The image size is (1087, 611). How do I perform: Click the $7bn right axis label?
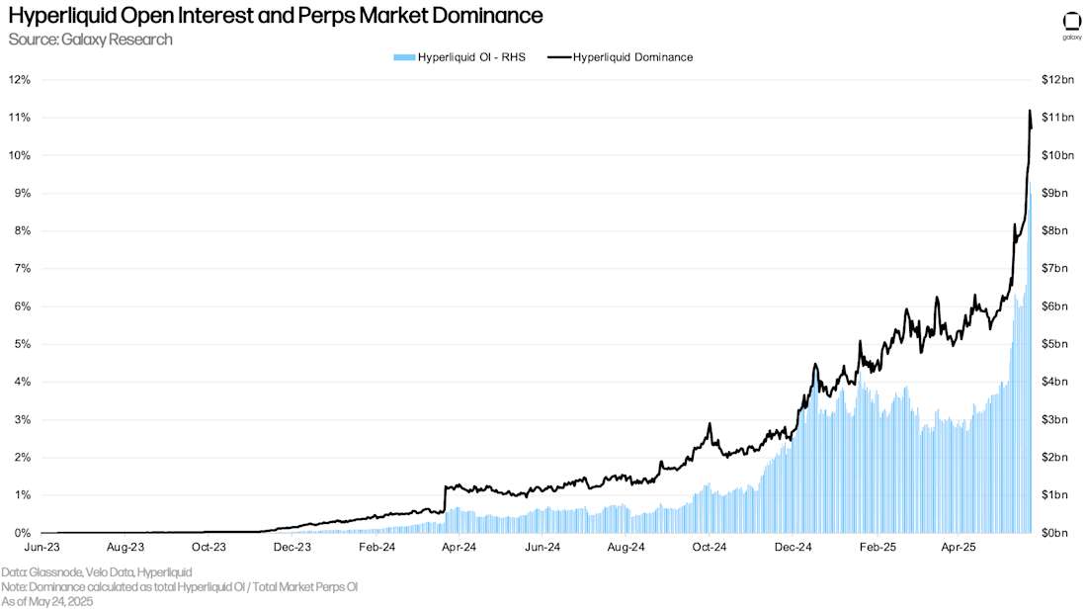pyautogui.click(x=1054, y=268)
